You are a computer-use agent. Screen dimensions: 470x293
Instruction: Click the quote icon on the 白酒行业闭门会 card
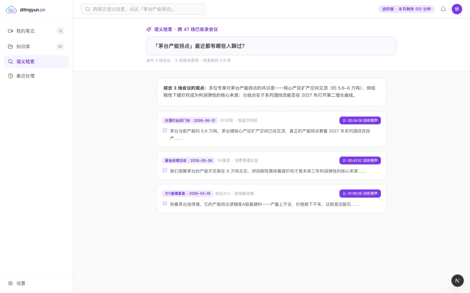(165, 130)
